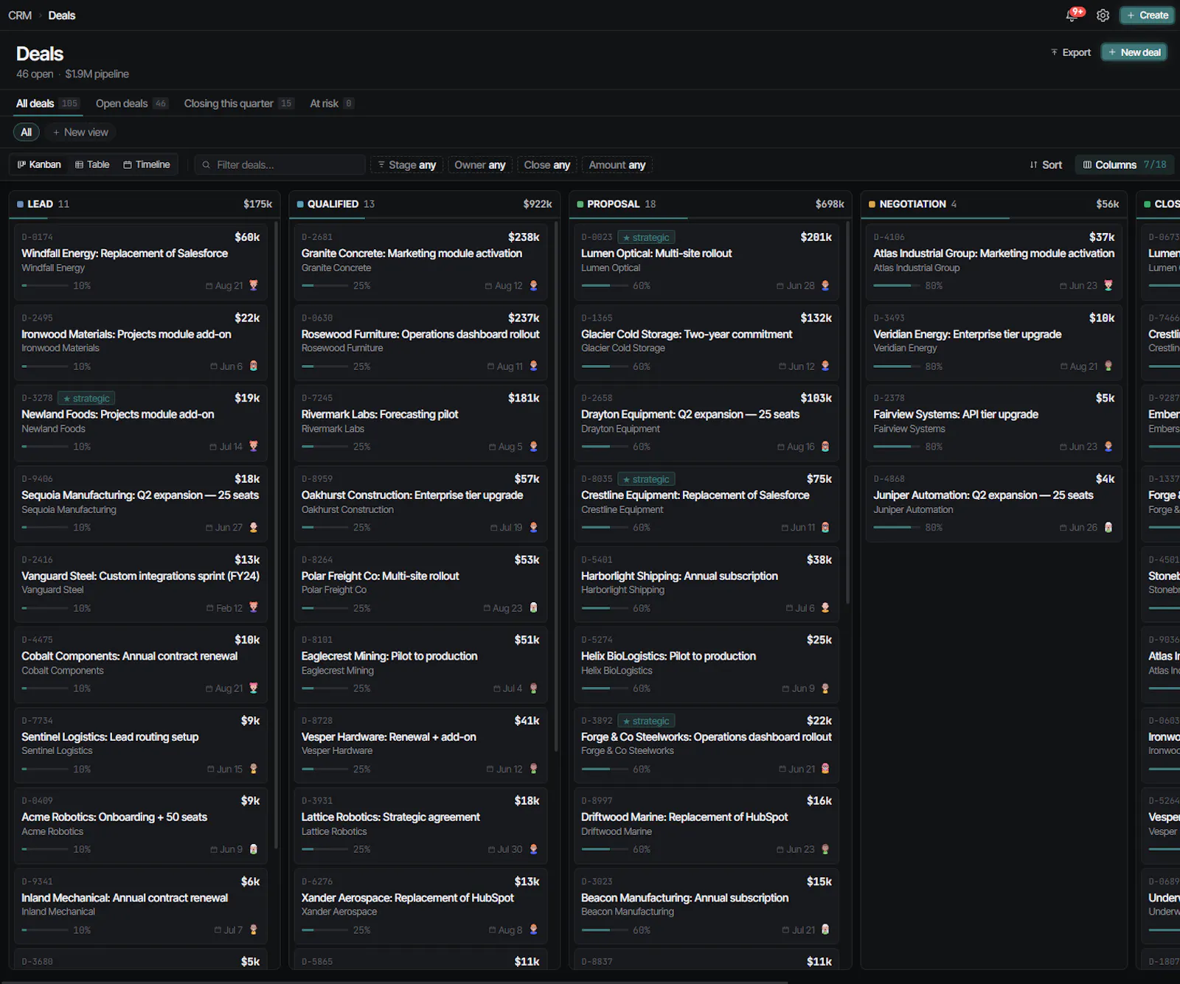Open the notifications bell icon
1180x984 pixels.
pos(1073,15)
